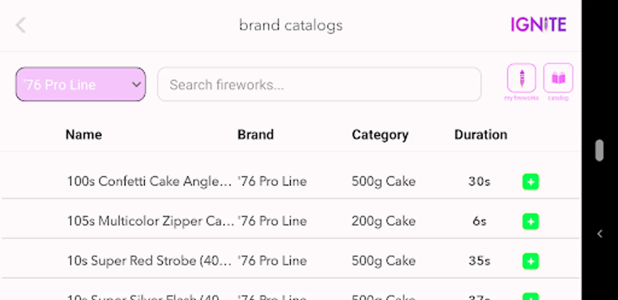The image size is (618, 300).
Task: Select the 10s Super Silver Flash row
Action: pos(144,296)
